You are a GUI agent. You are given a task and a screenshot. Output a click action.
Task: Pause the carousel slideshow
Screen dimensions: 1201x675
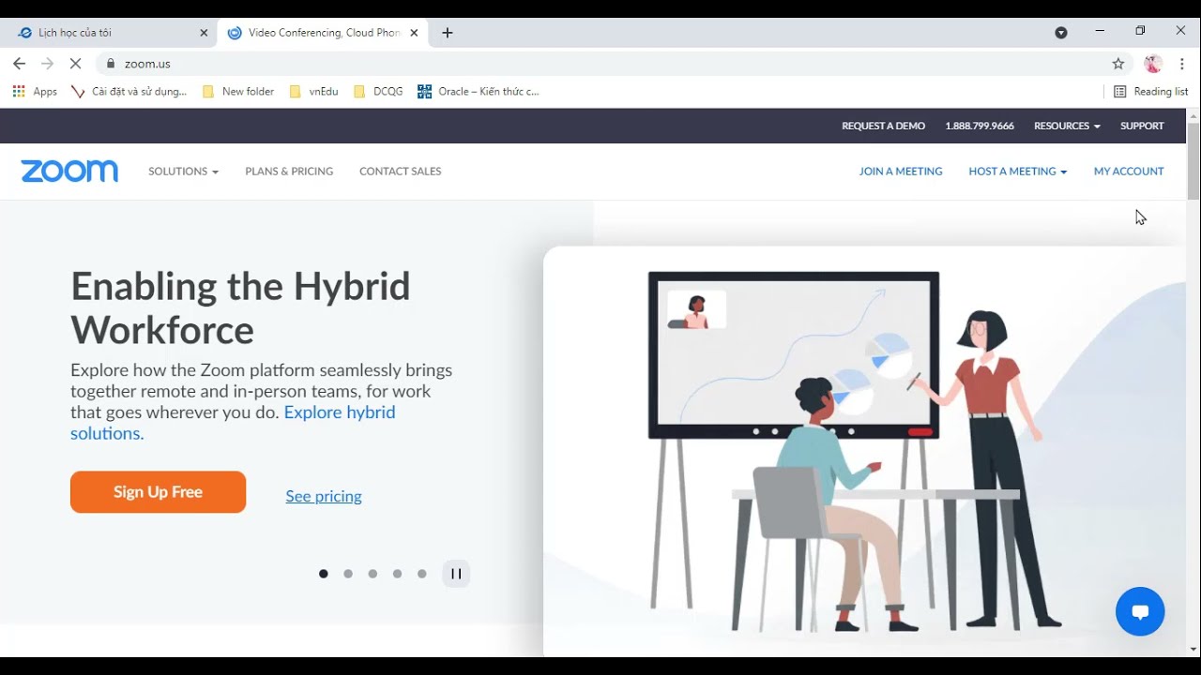tap(456, 574)
